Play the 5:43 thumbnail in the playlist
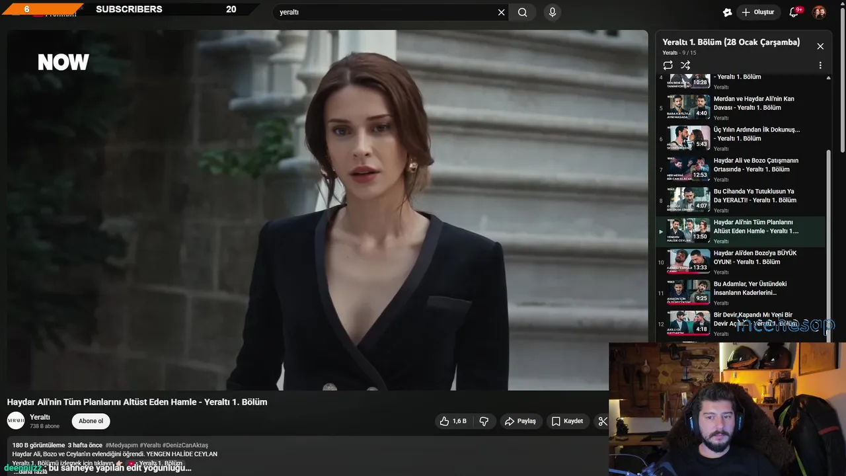 tap(689, 138)
